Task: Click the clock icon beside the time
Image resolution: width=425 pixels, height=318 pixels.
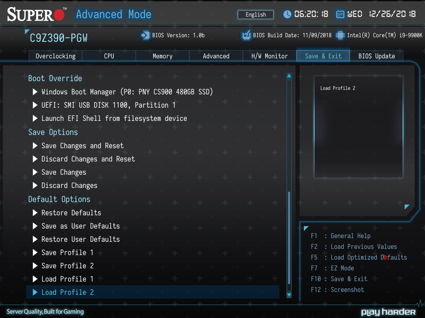Action: [x=287, y=14]
